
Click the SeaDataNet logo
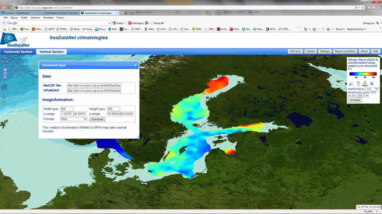tap(15, 40)
